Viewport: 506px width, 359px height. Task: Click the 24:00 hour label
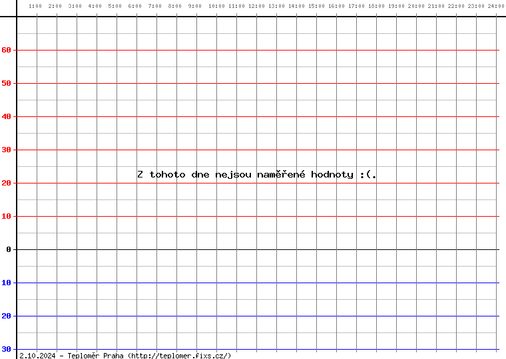coord(495,6)
